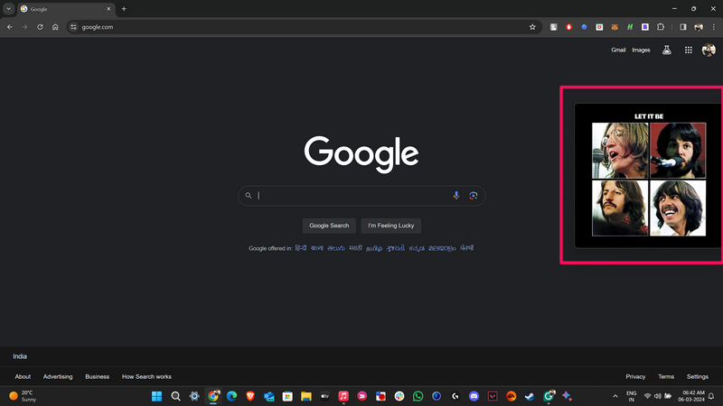Bookmark this tab with the star icon
This screenshot has height=406, width=723.
(x=532, y=27)
